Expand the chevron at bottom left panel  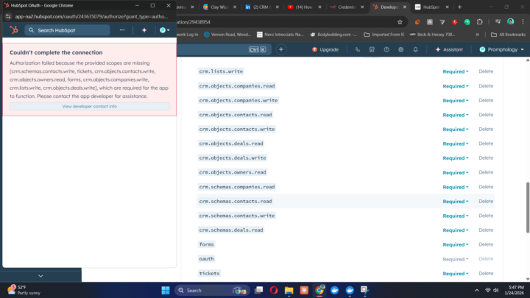(x=40, y=276)
